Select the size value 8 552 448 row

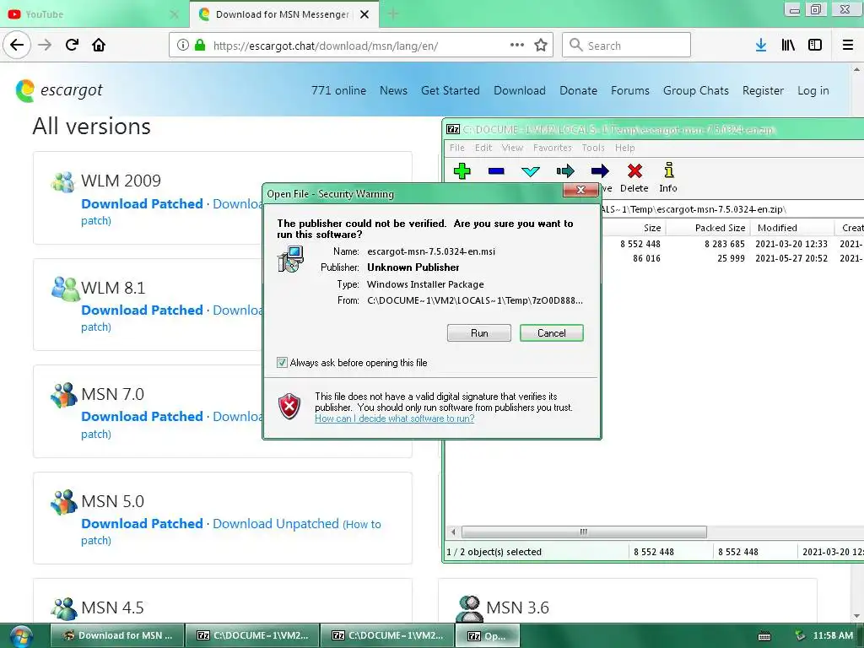pos(640,244)
